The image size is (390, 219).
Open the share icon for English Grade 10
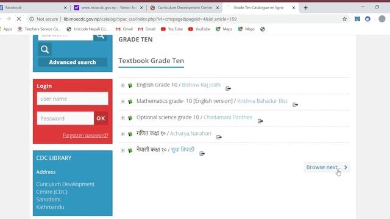[228, 88]
